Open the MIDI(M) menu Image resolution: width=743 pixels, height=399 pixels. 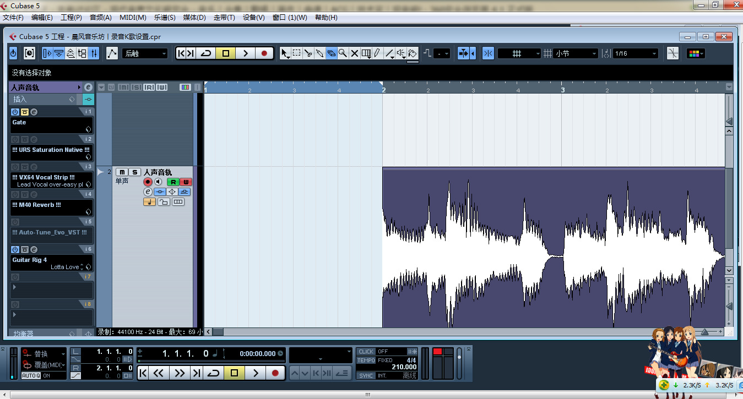[133, 18]
